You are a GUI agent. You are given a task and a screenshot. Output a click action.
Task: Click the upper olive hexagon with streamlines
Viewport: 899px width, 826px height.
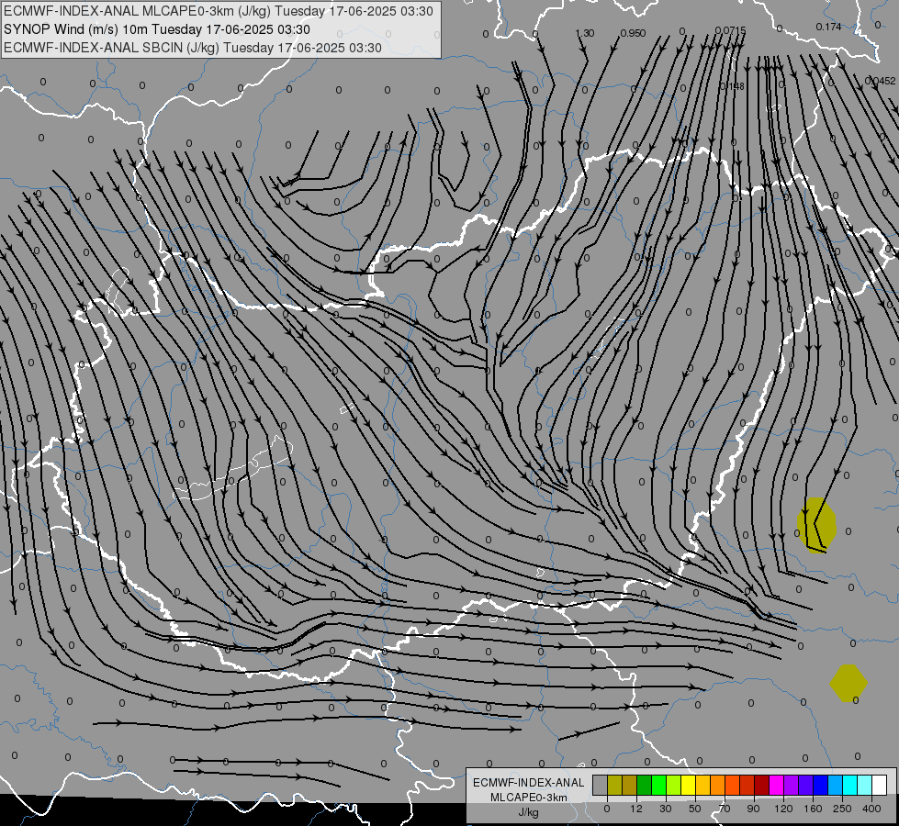(x=816, y=524)
